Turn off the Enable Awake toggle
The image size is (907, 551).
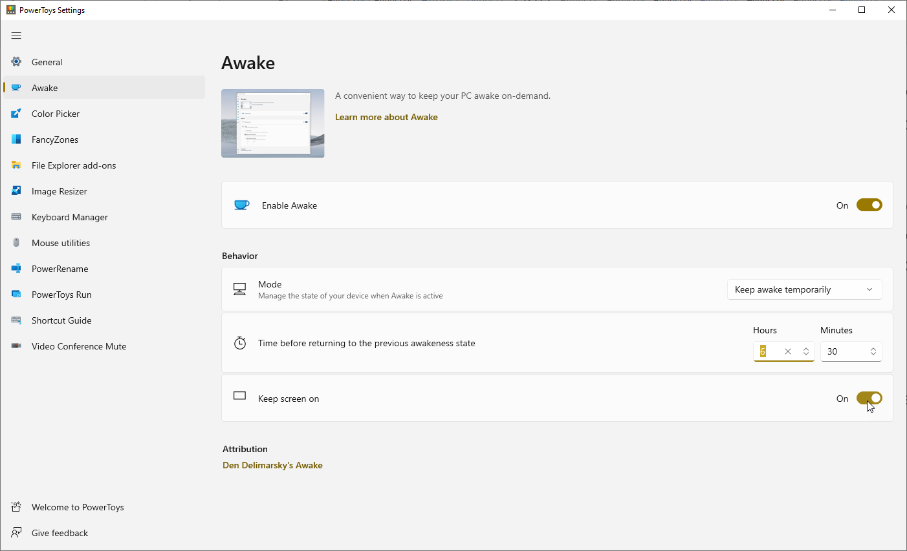(869, 205)
